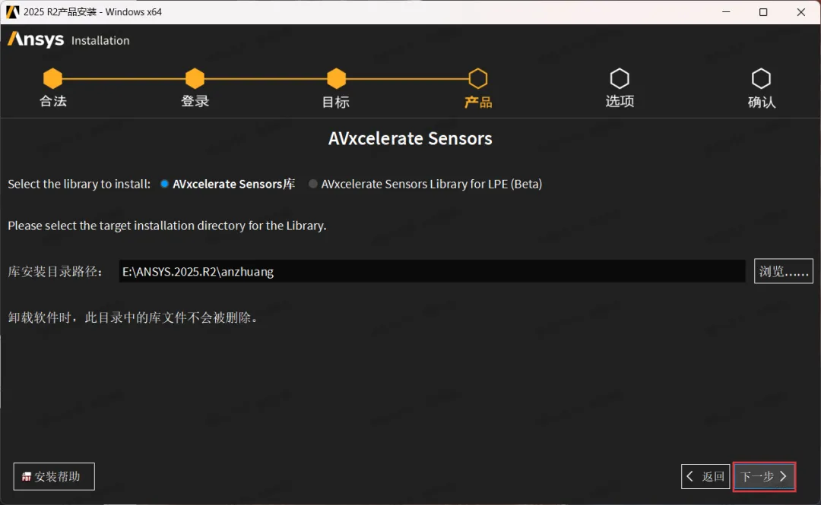Click the 库安装目录路径 label

(x=55, y=272)
